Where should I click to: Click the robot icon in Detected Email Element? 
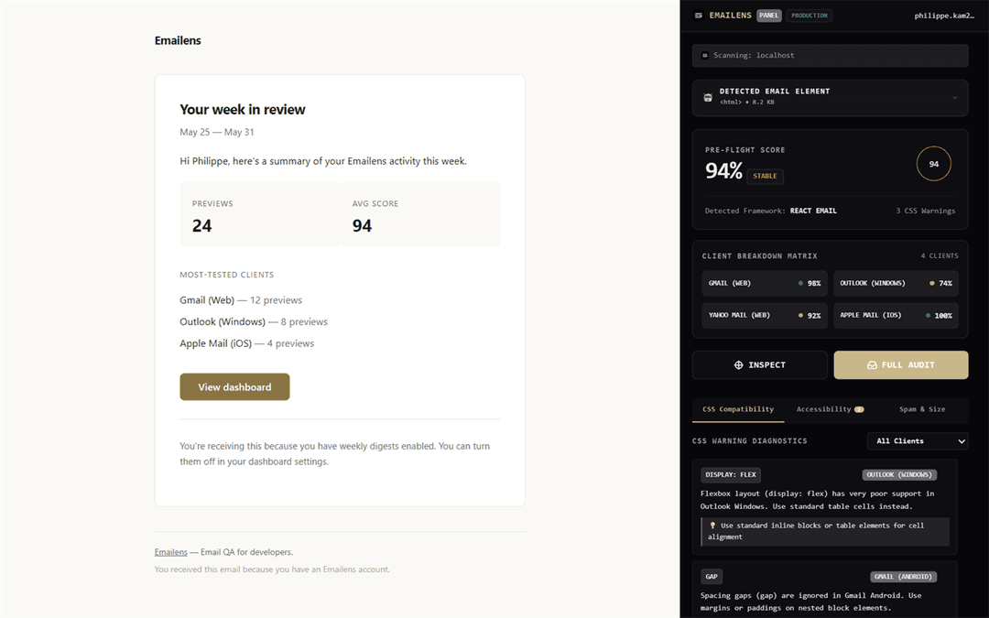pyautogui.click(x=708, y=97)
